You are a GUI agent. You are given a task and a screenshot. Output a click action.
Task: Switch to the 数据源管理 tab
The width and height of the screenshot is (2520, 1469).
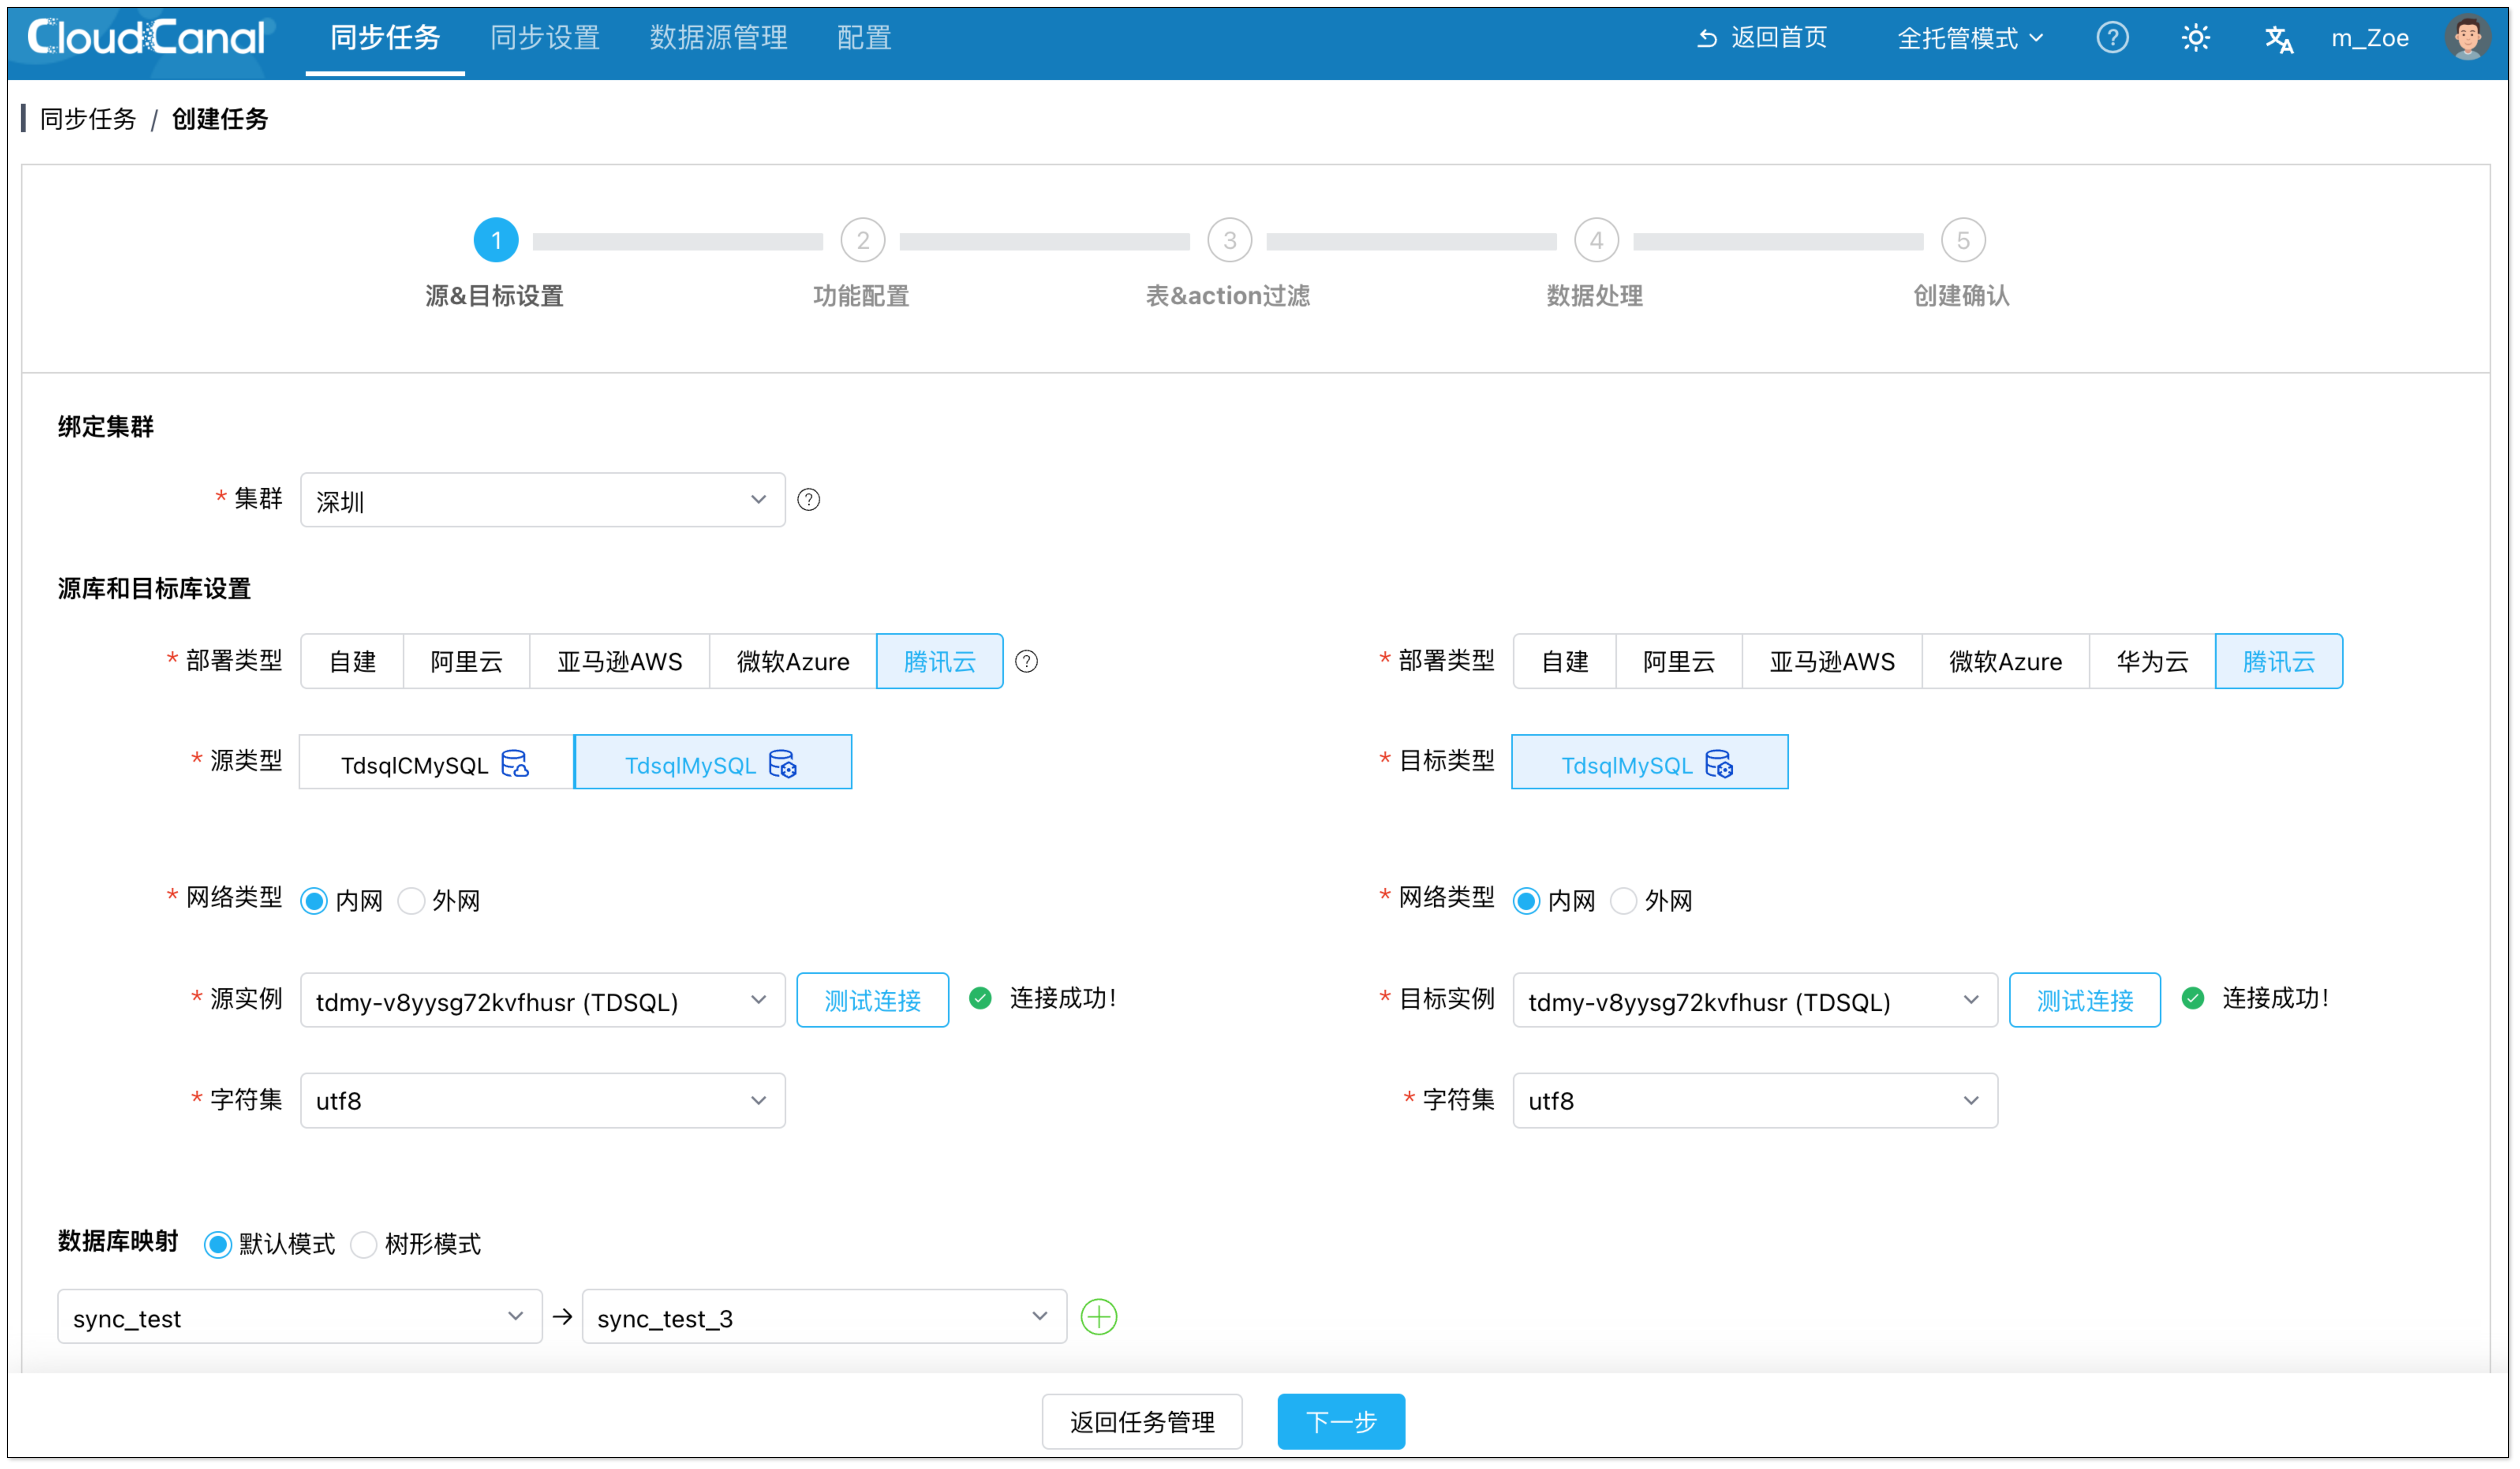718,38
